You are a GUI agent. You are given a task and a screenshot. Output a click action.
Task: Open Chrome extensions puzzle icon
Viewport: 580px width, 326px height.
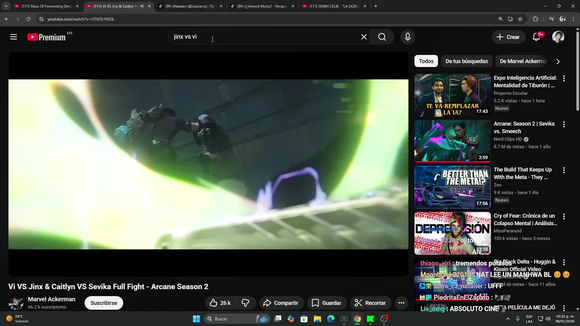[535, 19]
